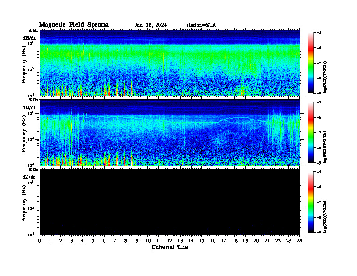Screen dimensions: 357x276
Task: Click the log(PSD) units label beside dD/dt color bar
Action: [325, 147]
